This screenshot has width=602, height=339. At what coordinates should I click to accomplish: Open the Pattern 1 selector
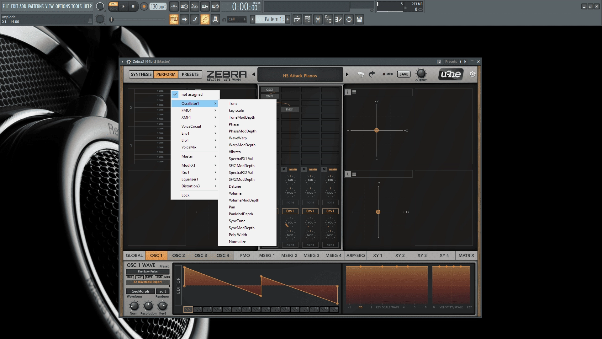click(270, 19)
